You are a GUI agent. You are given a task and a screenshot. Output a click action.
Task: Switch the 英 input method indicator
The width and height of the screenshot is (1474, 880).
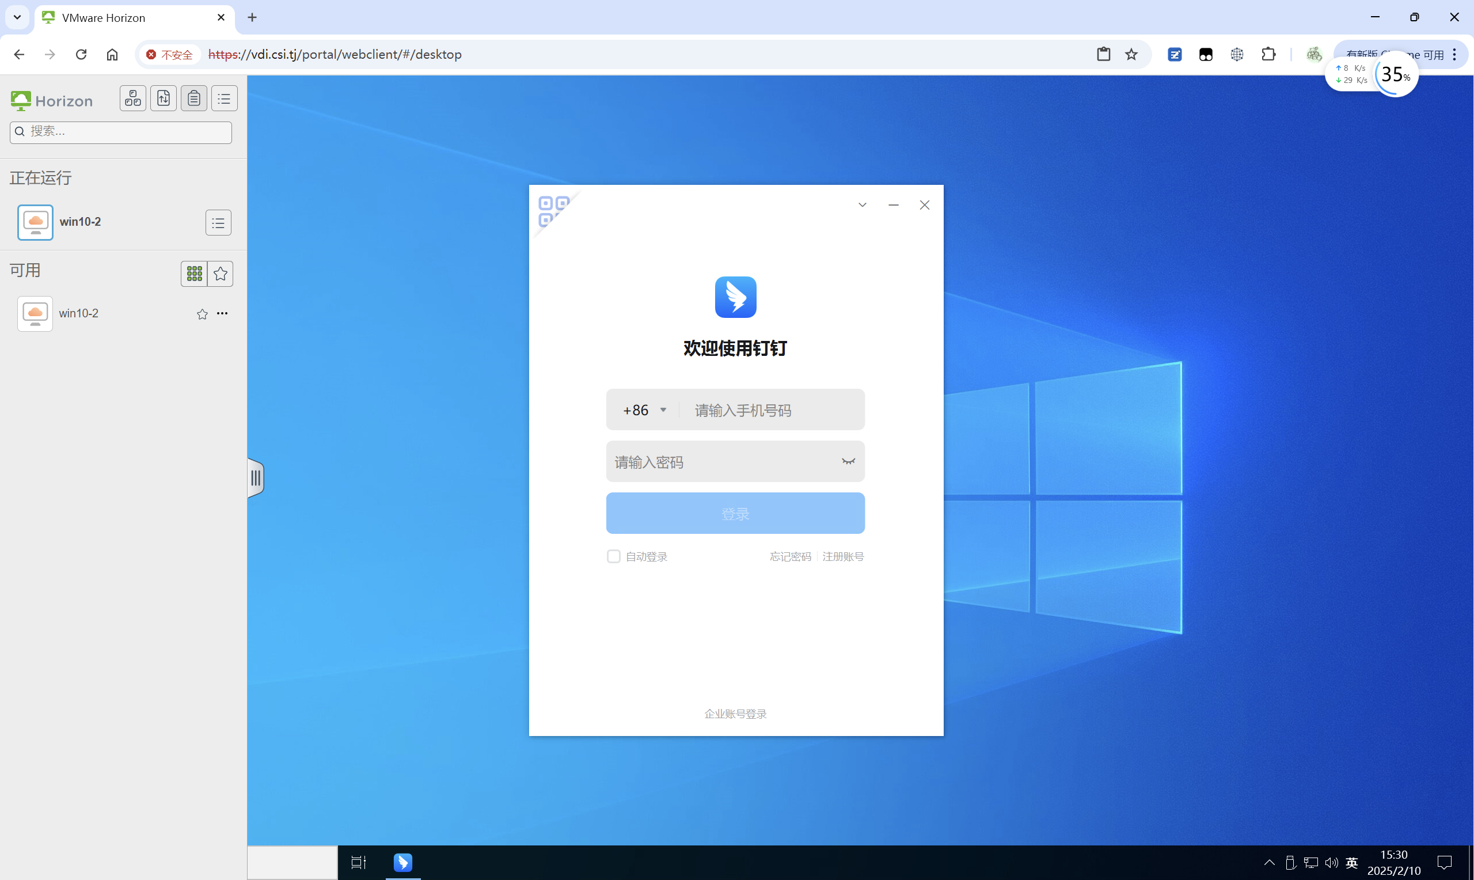tap(1352, 862)
